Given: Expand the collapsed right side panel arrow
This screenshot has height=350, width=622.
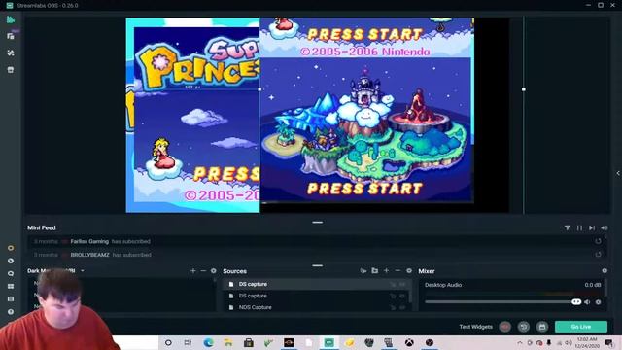Looking at the screenshot, I should tap(618, 173).
